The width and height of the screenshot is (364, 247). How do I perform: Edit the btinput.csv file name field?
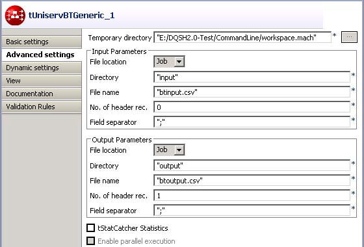click(252, 92)
